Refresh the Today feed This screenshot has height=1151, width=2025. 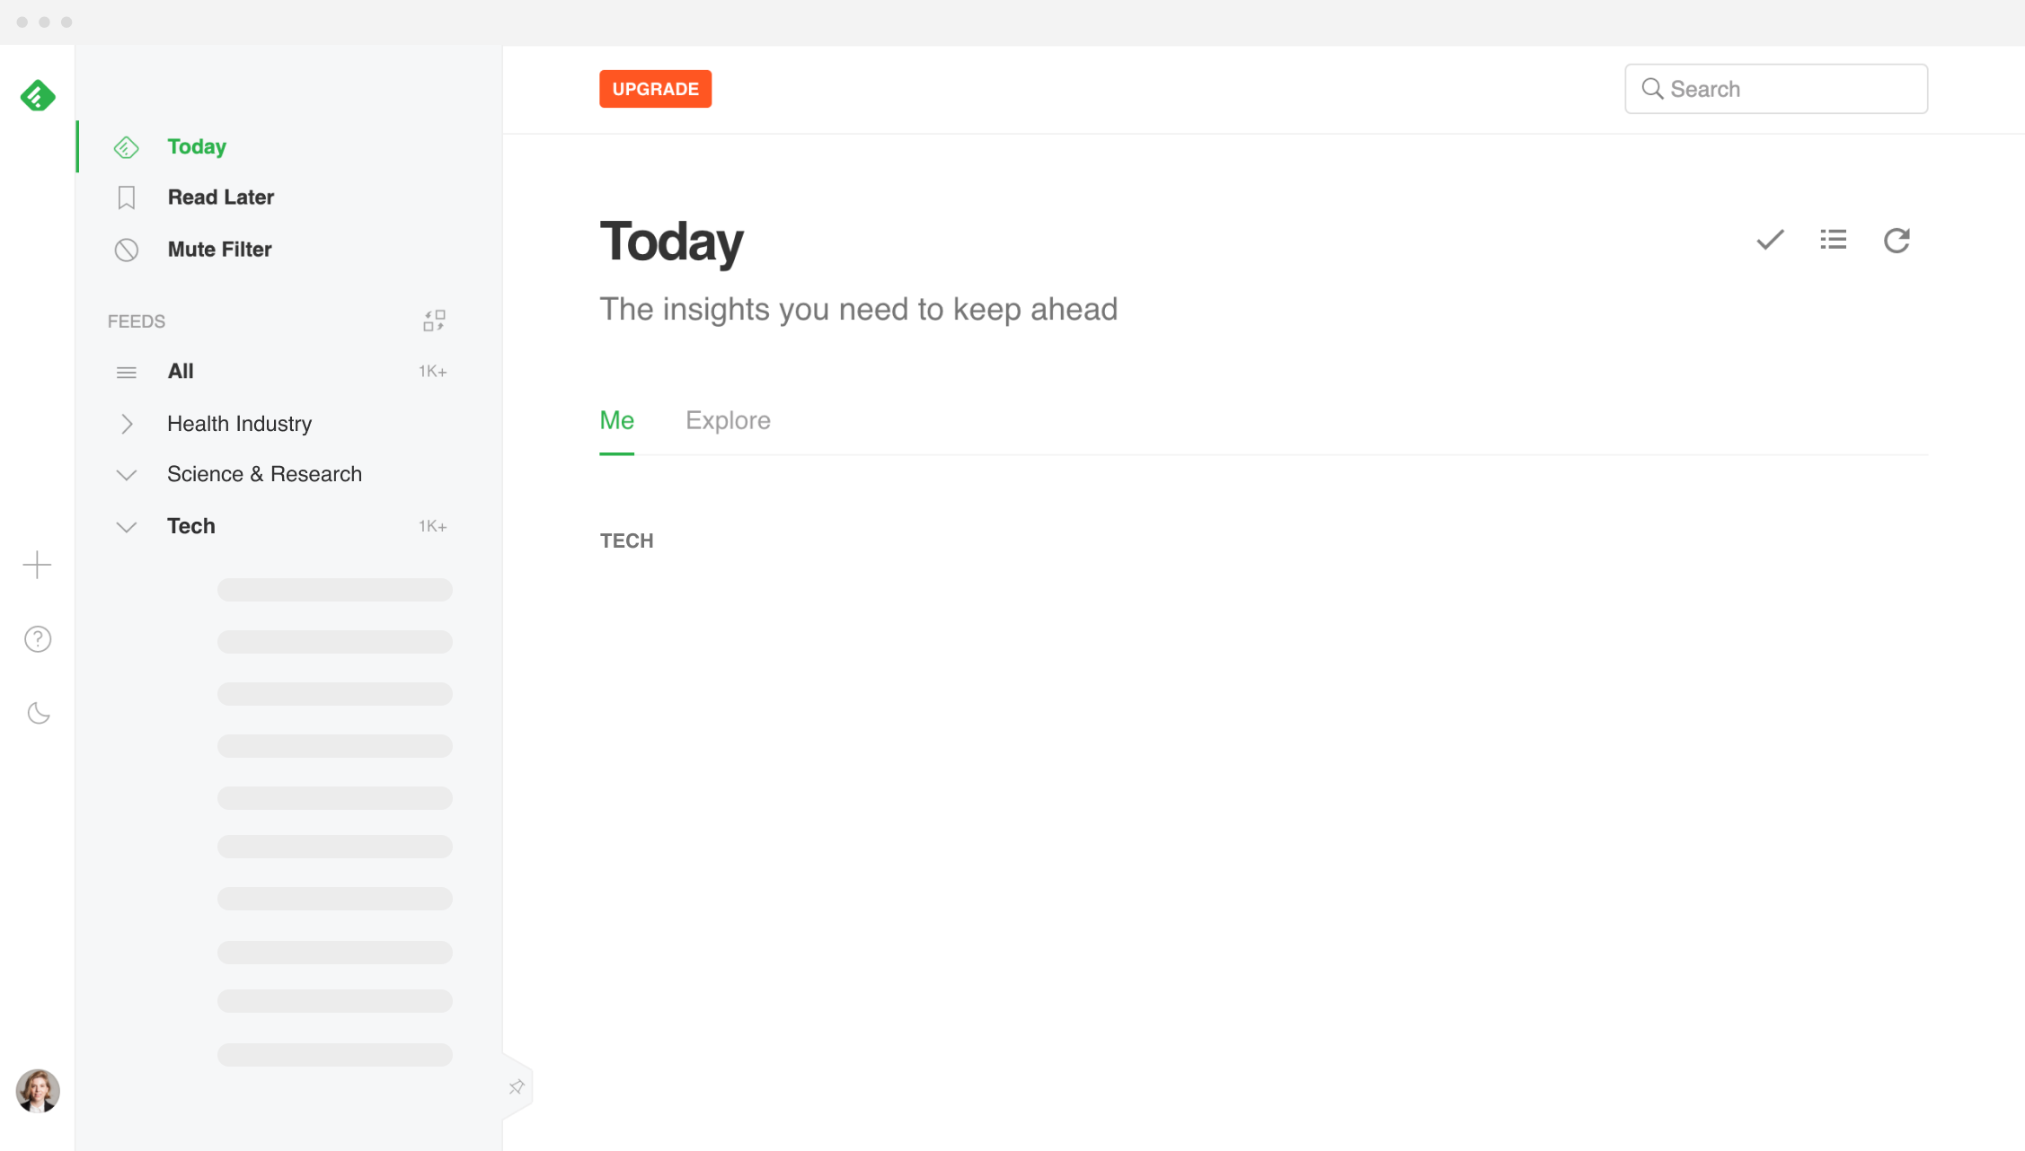(1897, 240)
